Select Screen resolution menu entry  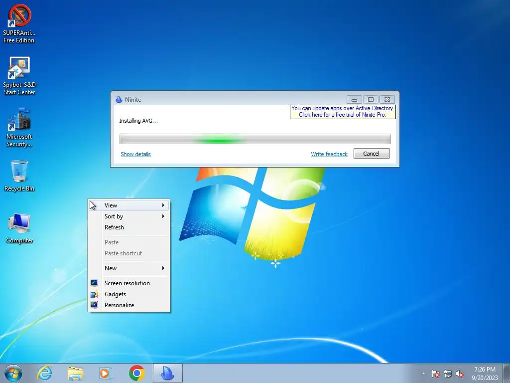coord(129,283)
